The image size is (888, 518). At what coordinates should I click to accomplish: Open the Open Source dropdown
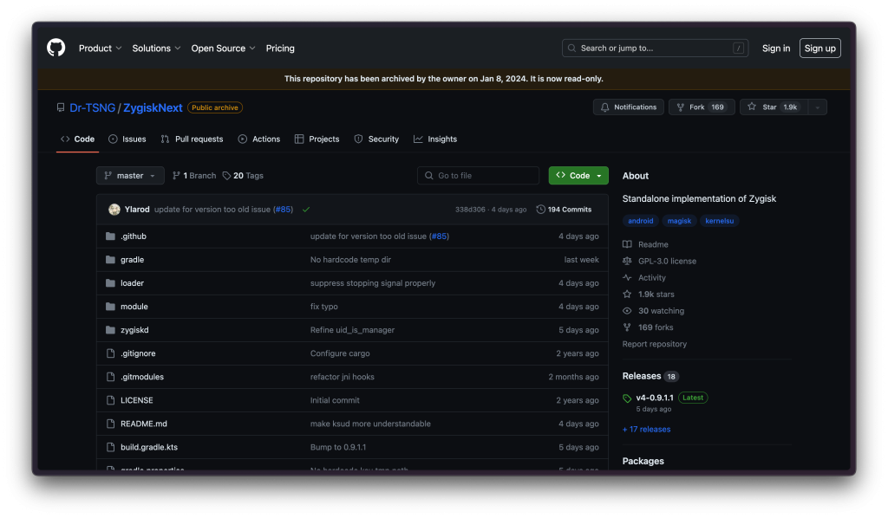(223, 48)
